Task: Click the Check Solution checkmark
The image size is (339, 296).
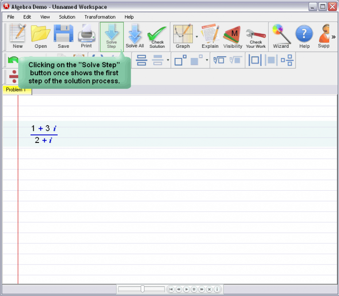Action: pos(157,37)
